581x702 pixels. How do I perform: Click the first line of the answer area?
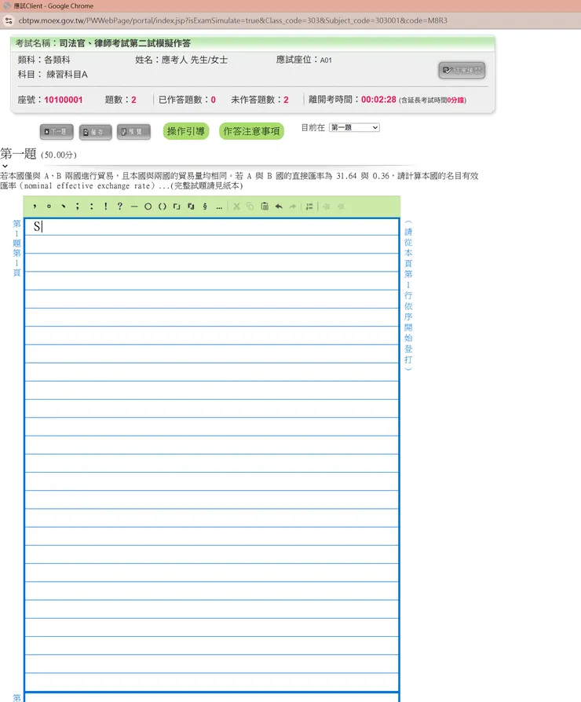pyautogui.click(x=212, y=227)
